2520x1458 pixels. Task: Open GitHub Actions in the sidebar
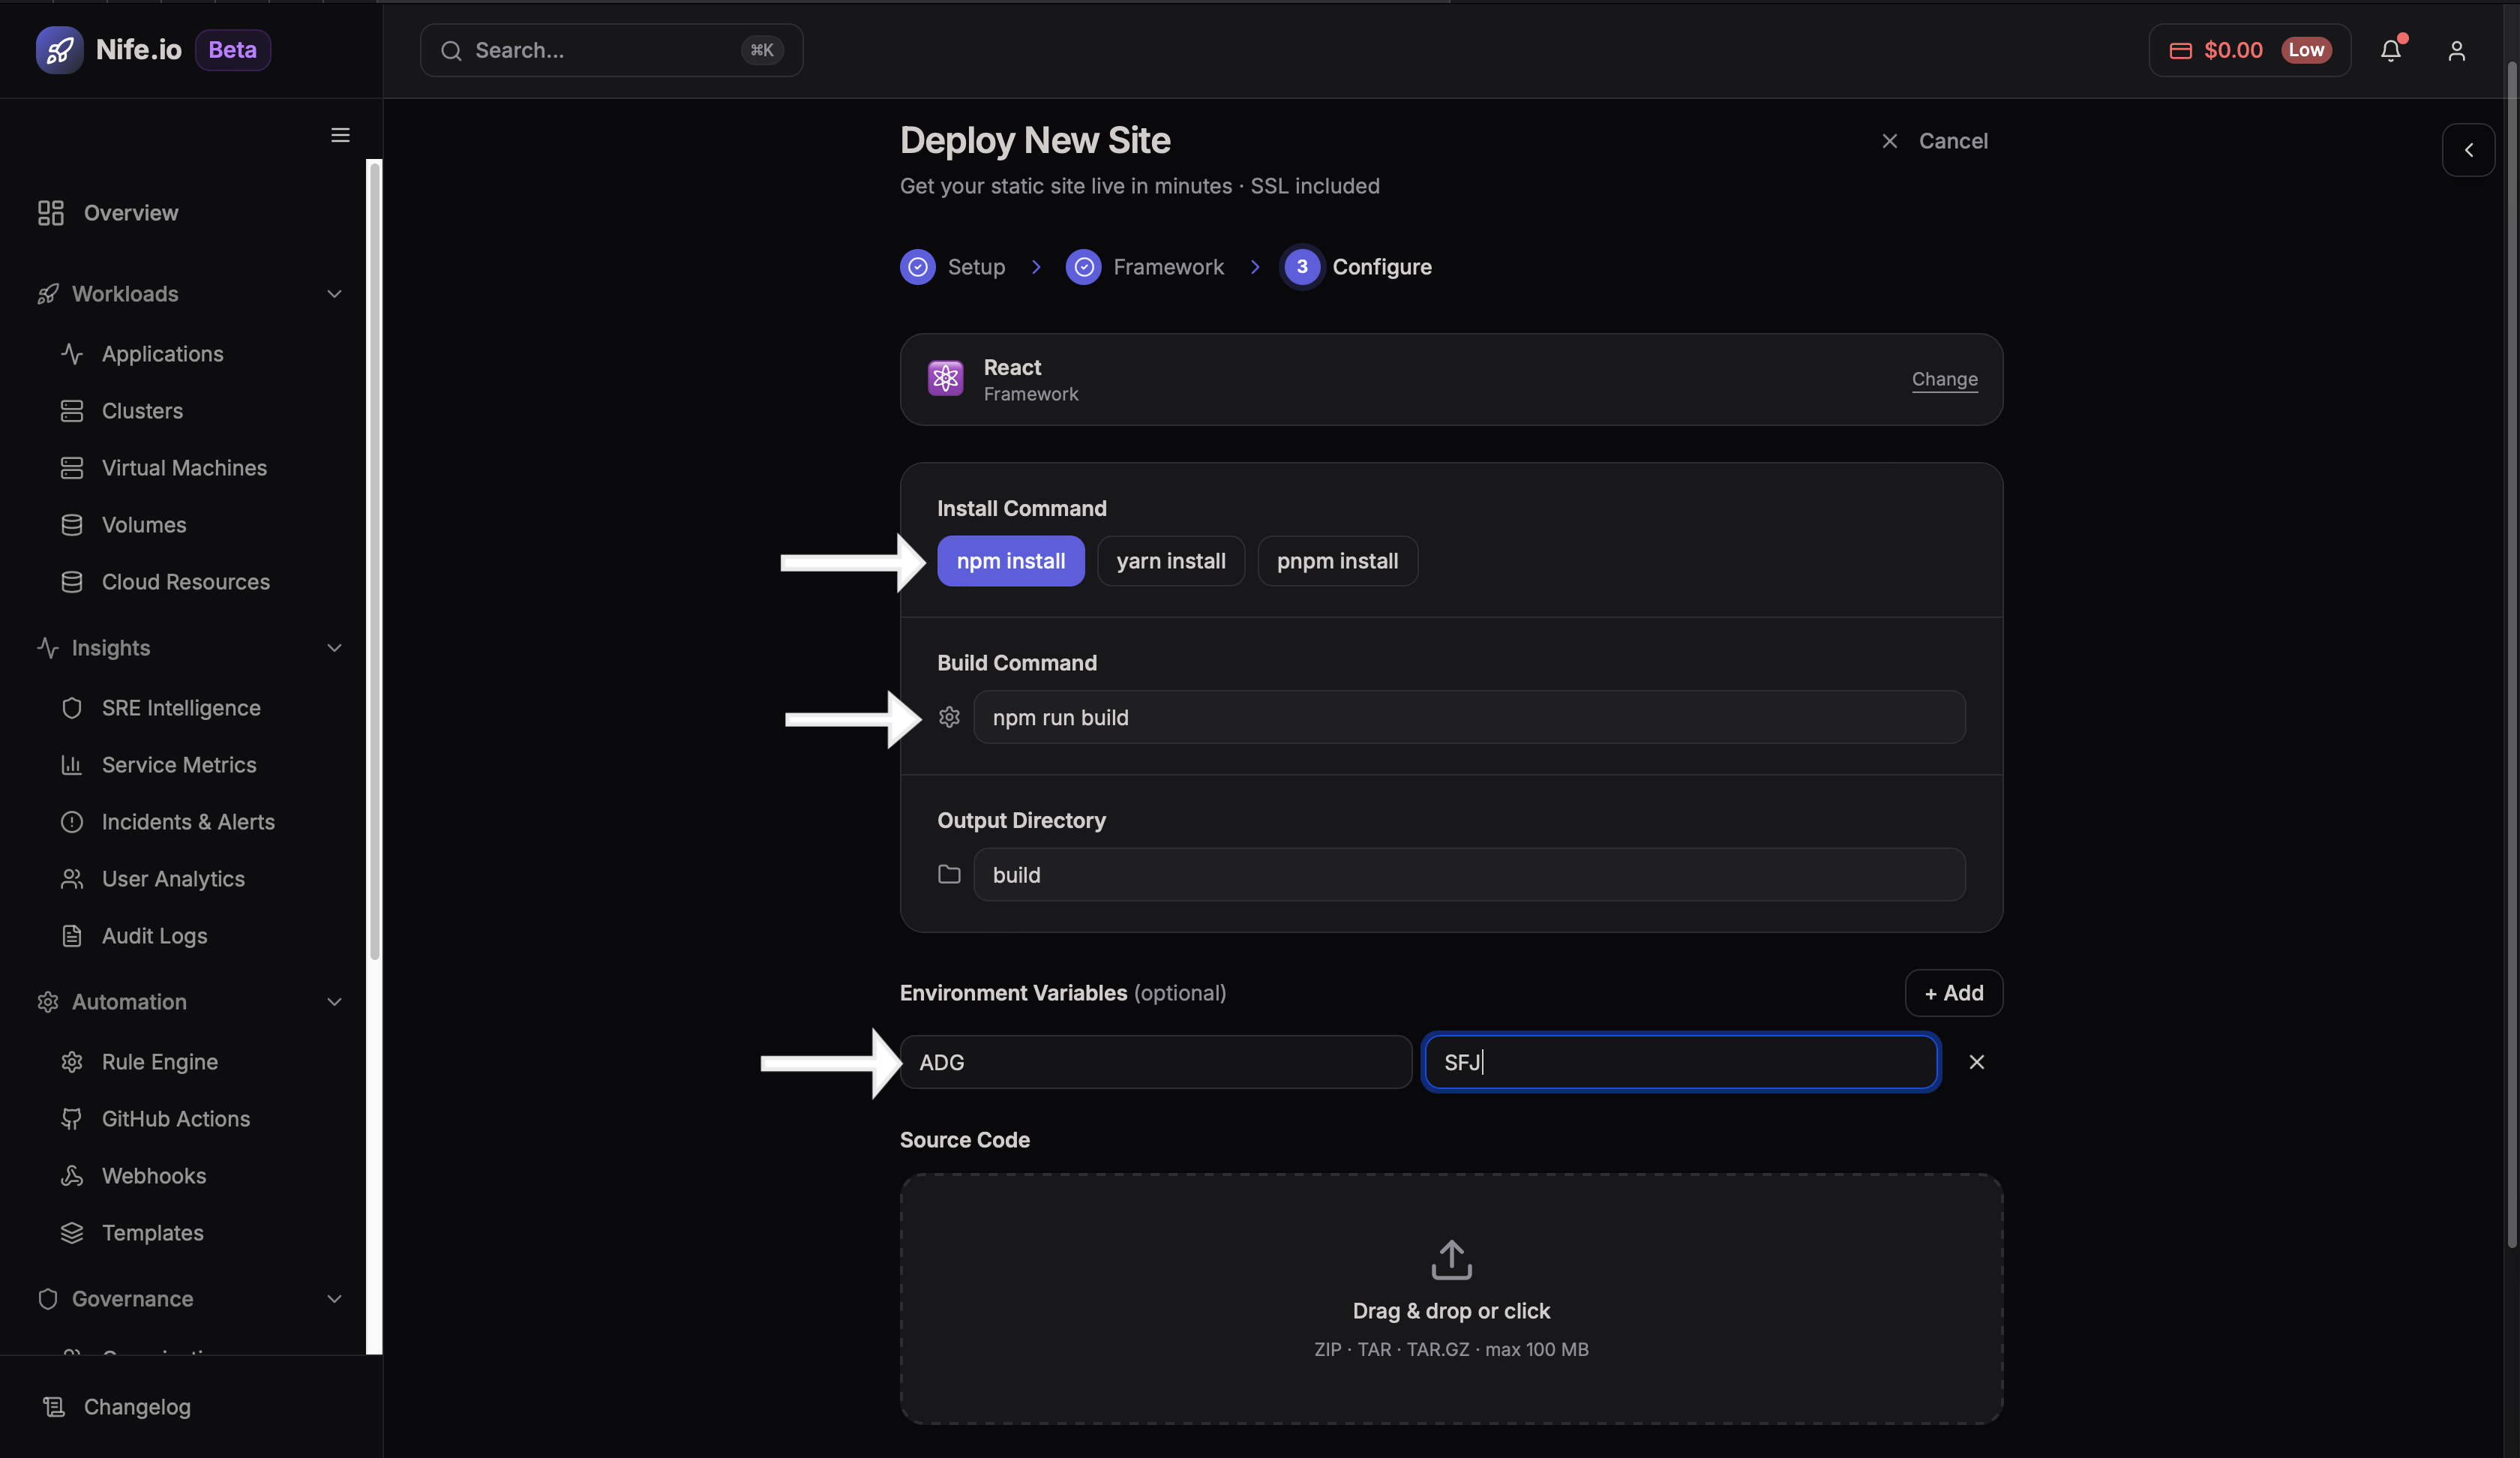tap(175, 1119)
